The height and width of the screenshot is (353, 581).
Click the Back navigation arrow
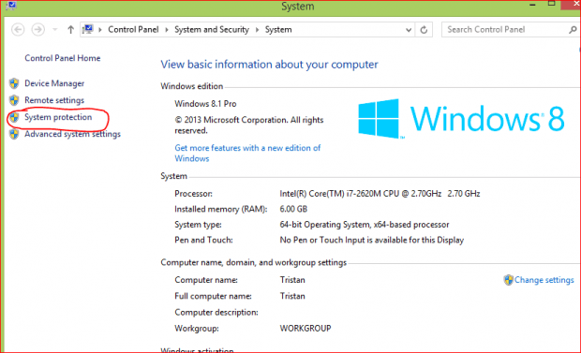[x=18, y=29]
